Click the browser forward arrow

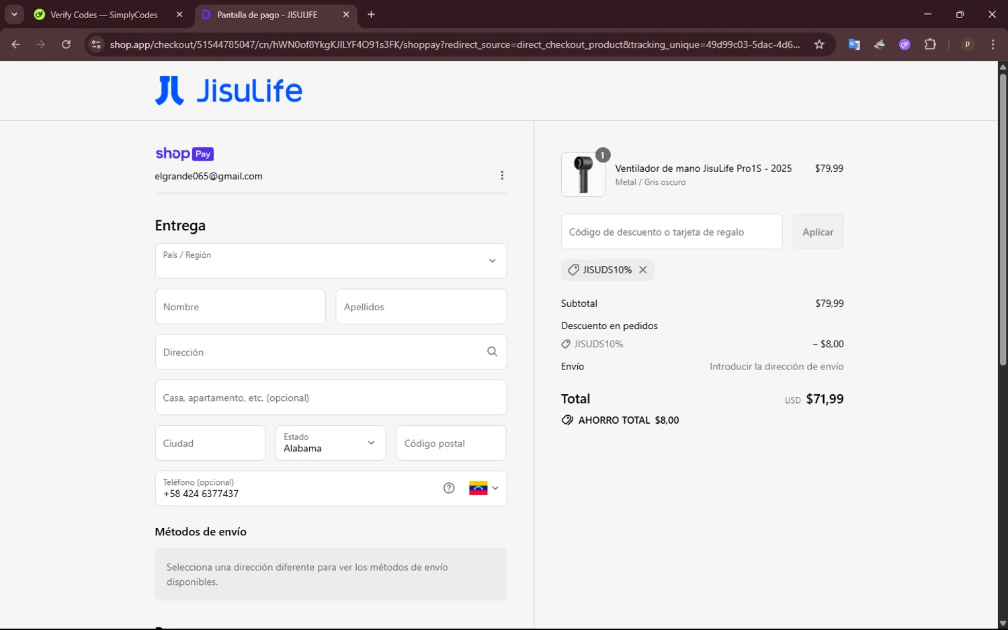tap(41, 44)
